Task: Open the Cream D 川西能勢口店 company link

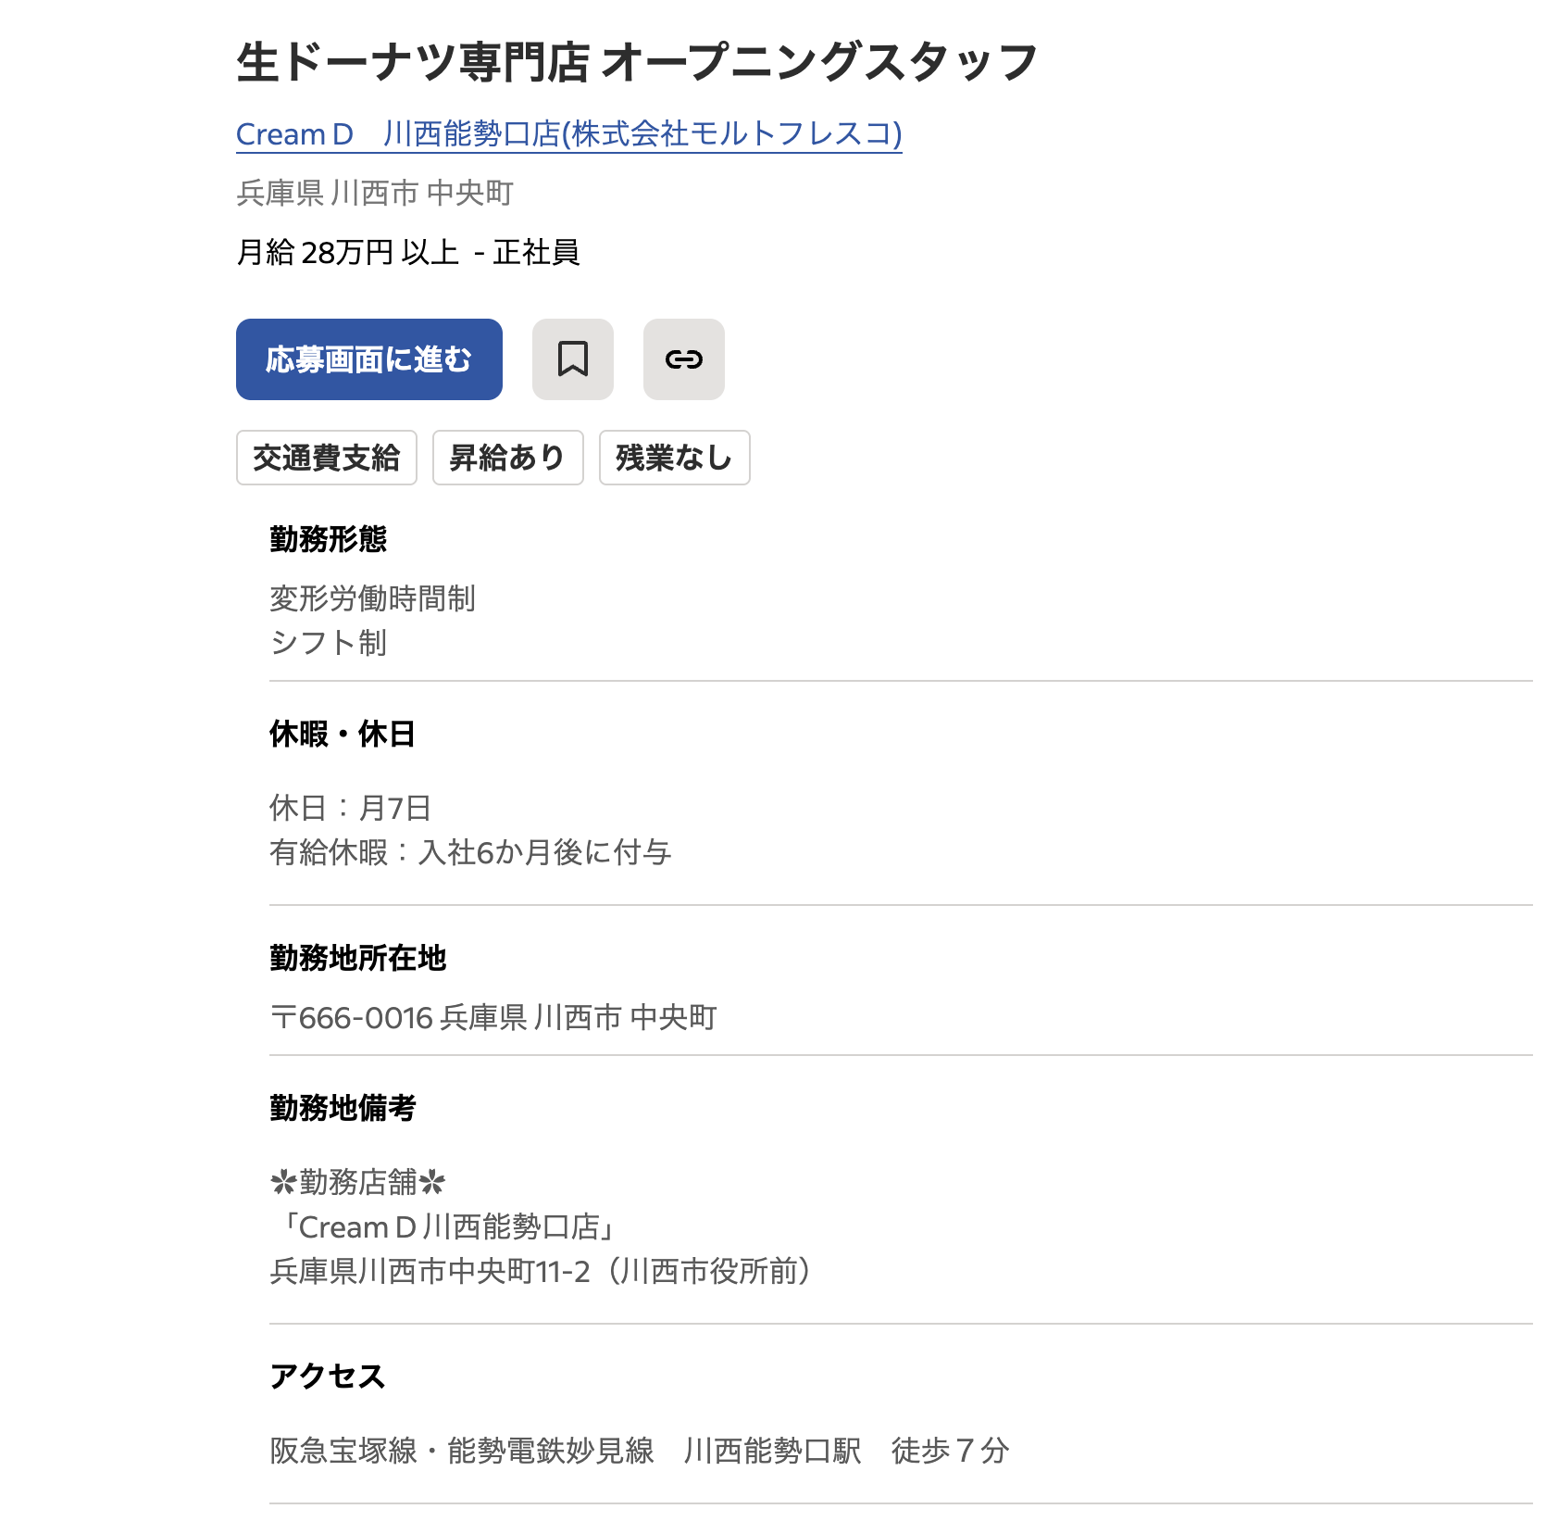Action: 568,134
